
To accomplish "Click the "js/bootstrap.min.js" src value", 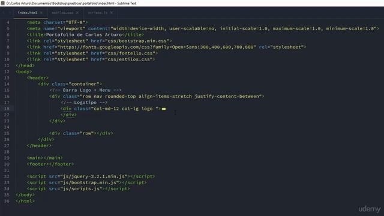I will tap(89, 182).
